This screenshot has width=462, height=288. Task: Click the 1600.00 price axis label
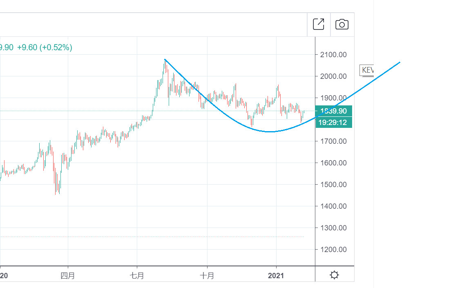pos(334,163)
